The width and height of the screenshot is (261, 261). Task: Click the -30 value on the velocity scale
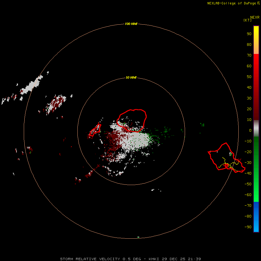pyautogui.click(x=248, y=163)
